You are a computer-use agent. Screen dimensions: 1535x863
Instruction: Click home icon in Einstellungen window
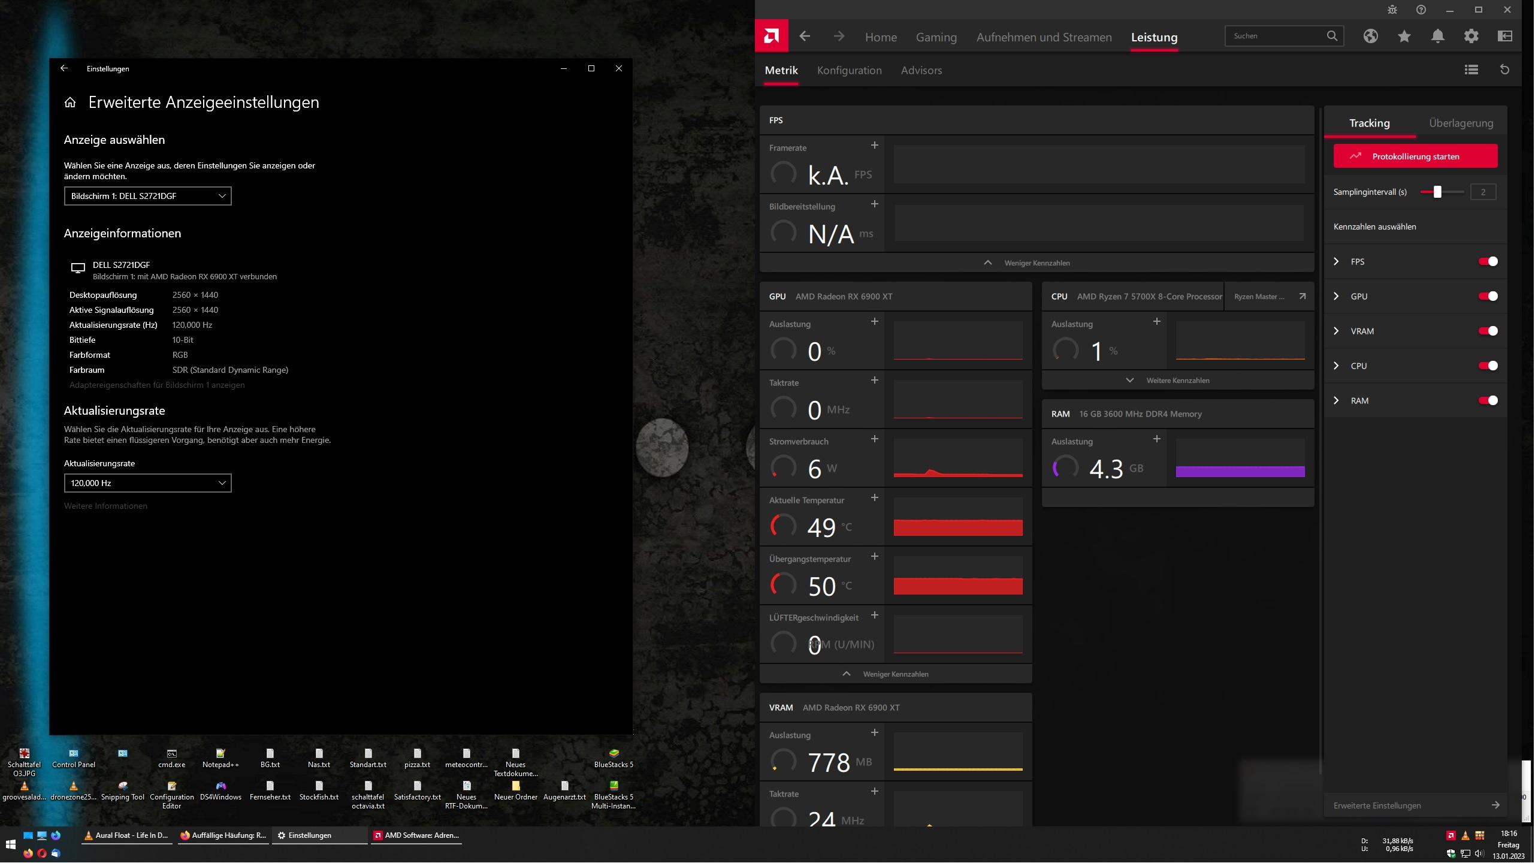coord(70,102)
